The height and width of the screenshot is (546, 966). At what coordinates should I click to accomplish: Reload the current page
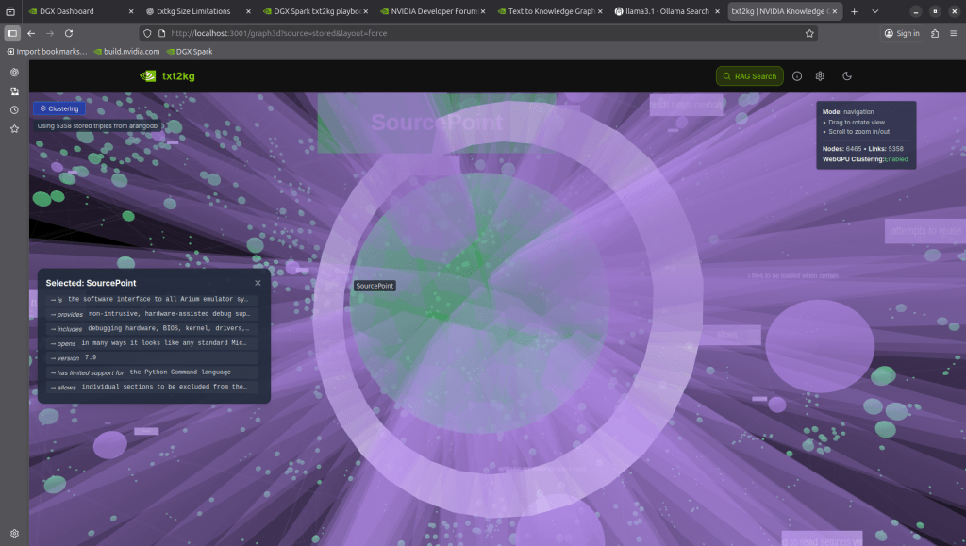click(x=69, y=33)
